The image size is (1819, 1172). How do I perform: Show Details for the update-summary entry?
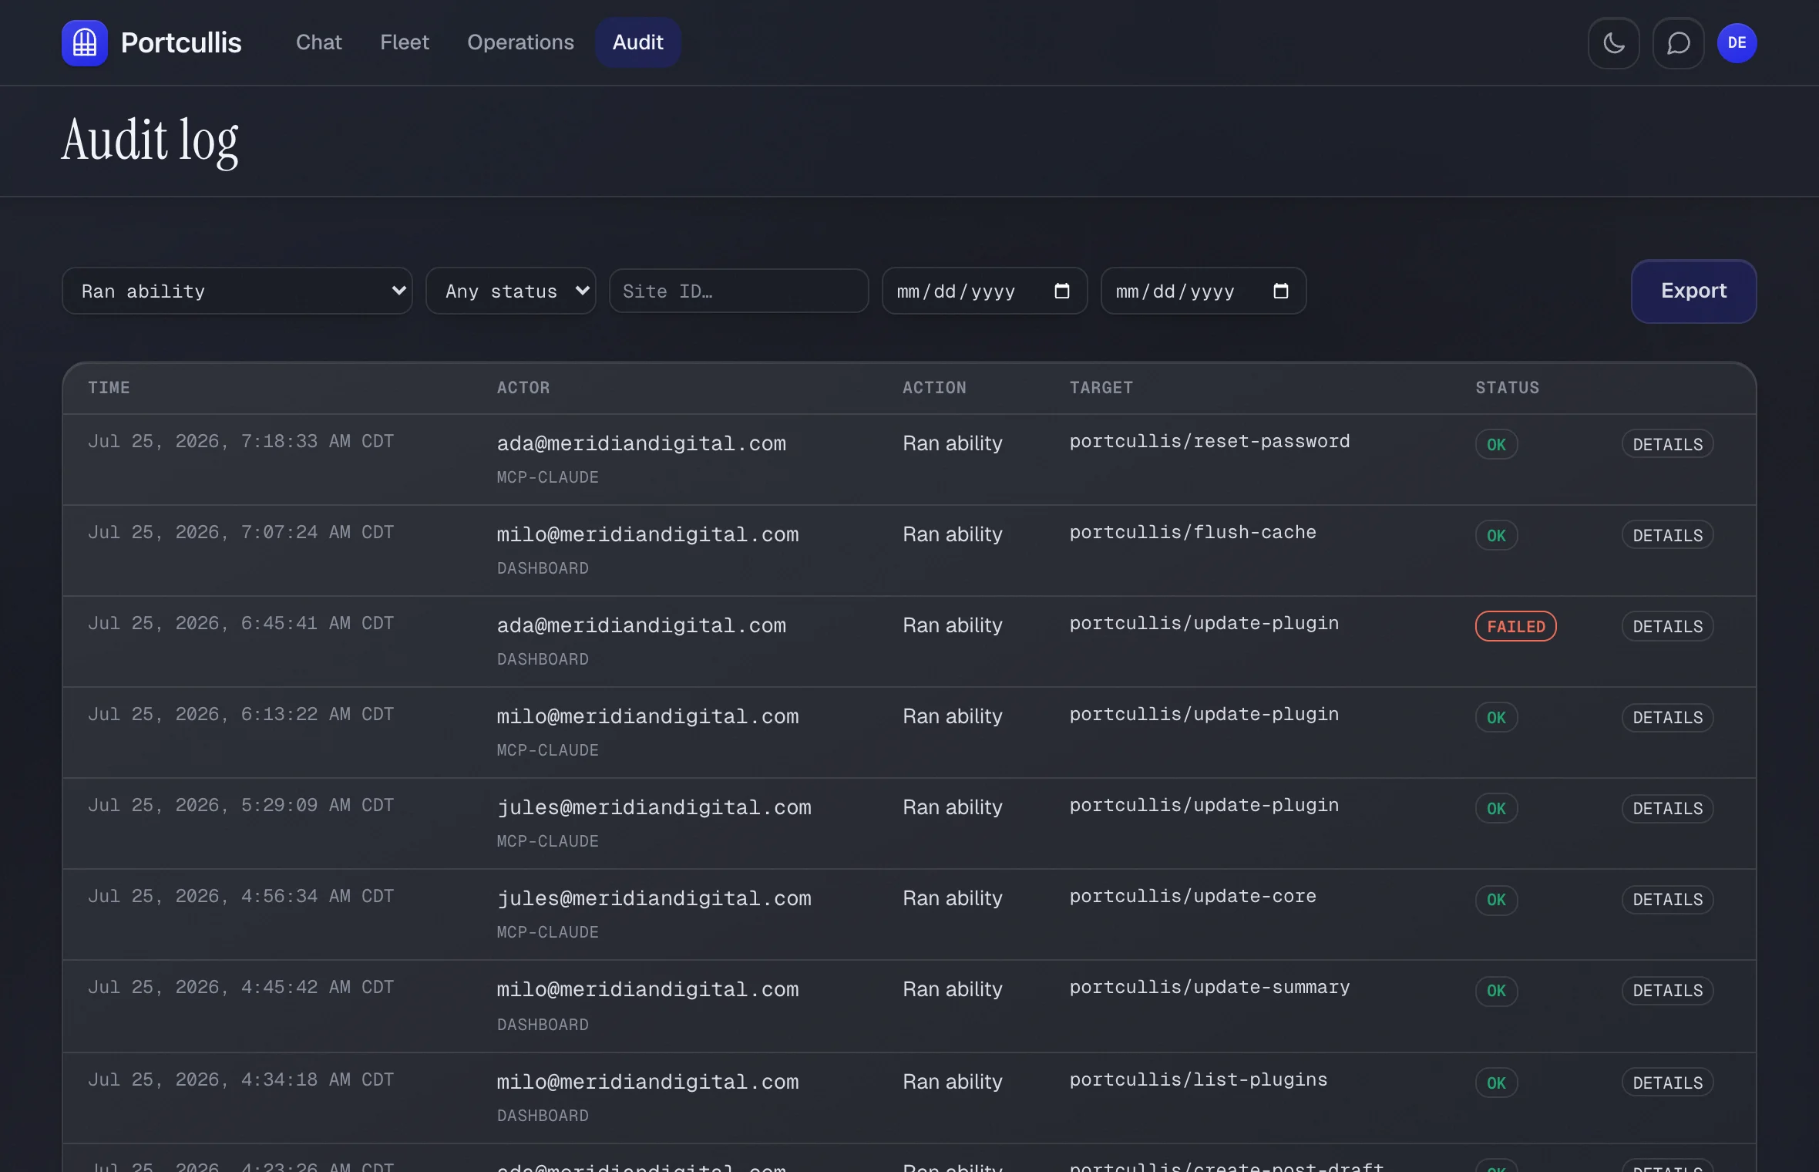click(1668, 990)
